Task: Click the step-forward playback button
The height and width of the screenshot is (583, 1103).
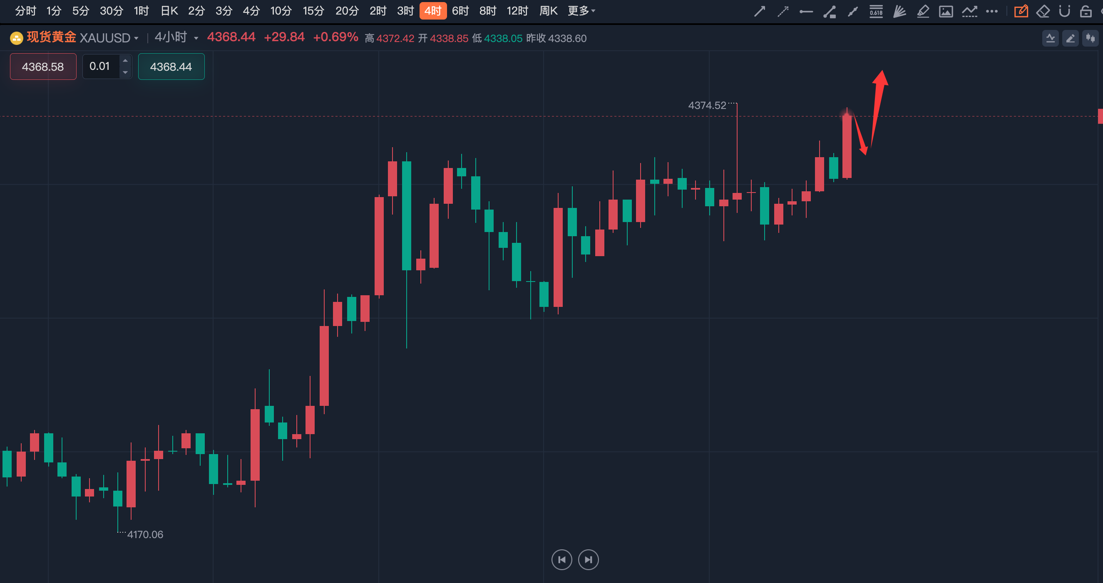Action: pos(588,559)
